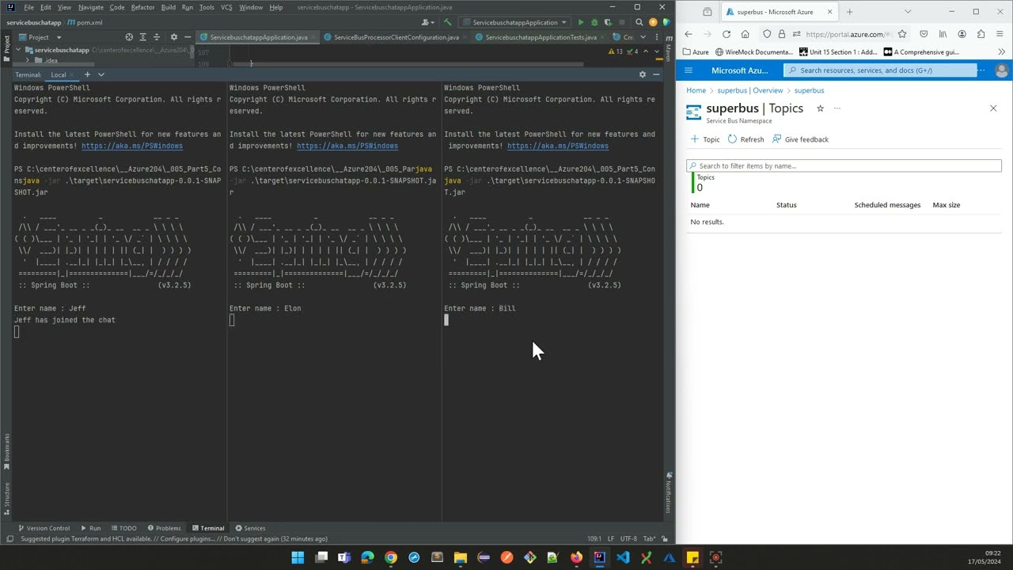Select the Local terminal tab
Screen dimensions: 1013x570
[59, 74]
